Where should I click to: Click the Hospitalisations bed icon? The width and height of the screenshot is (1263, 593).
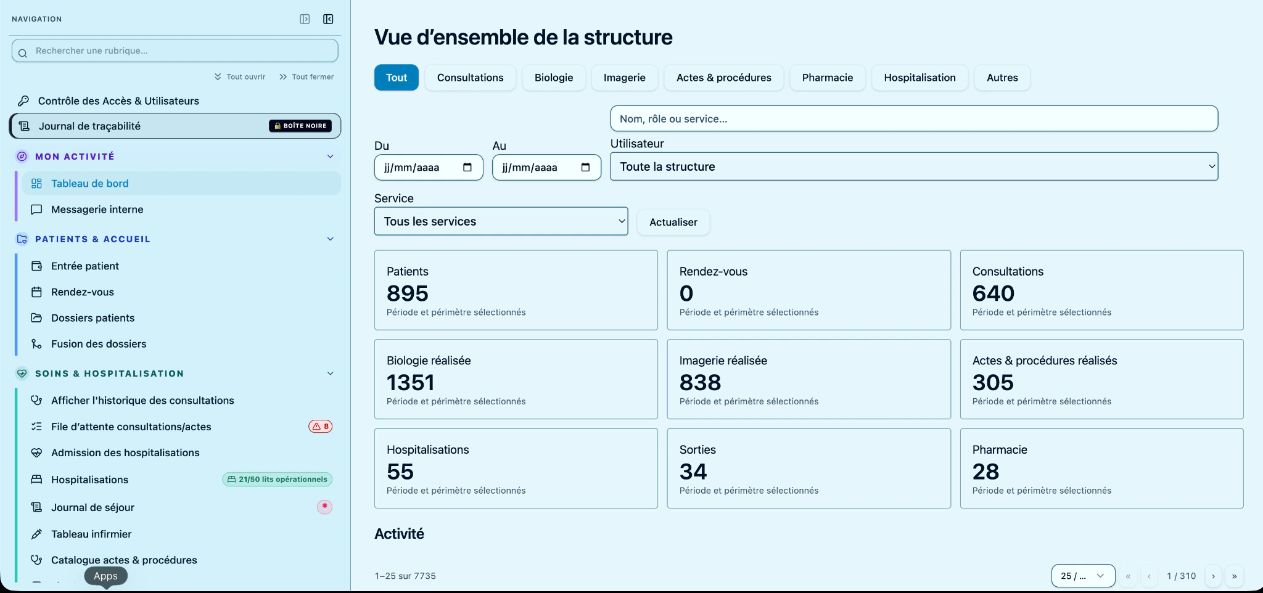point(36,479)
